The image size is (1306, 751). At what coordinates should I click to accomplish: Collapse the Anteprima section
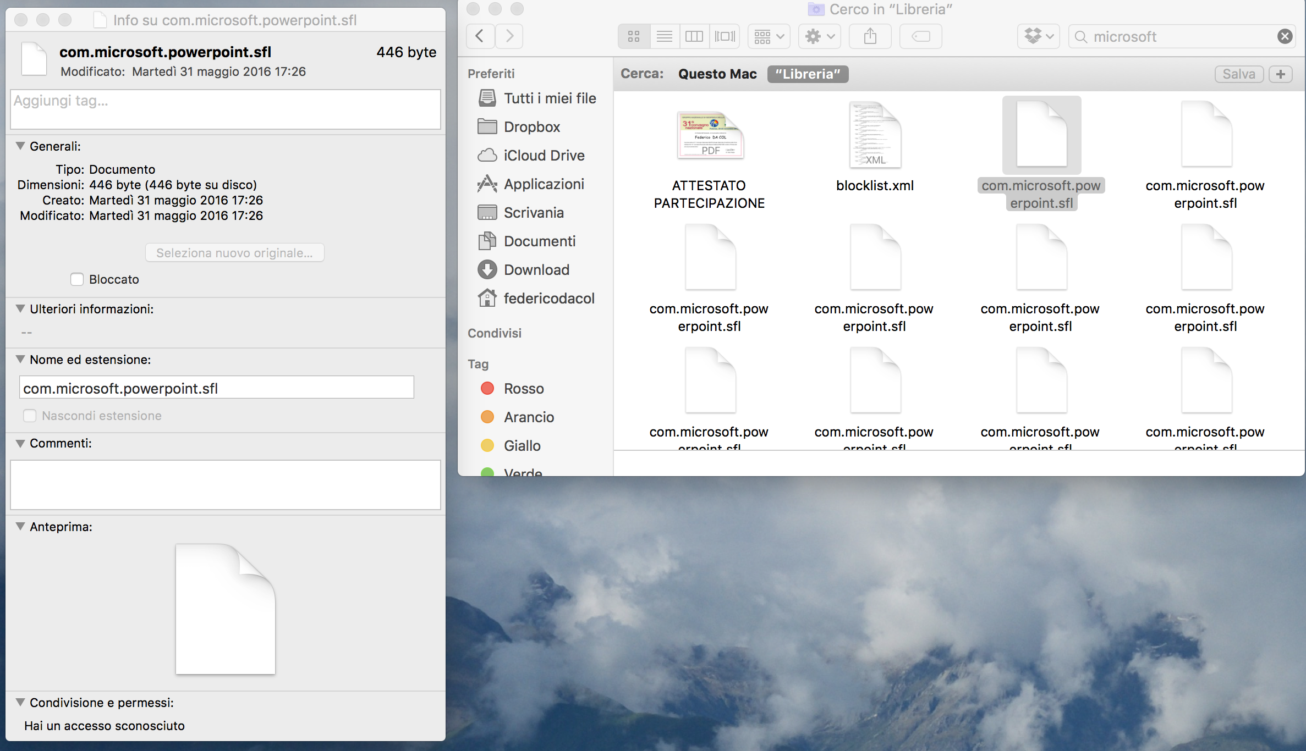20,527
